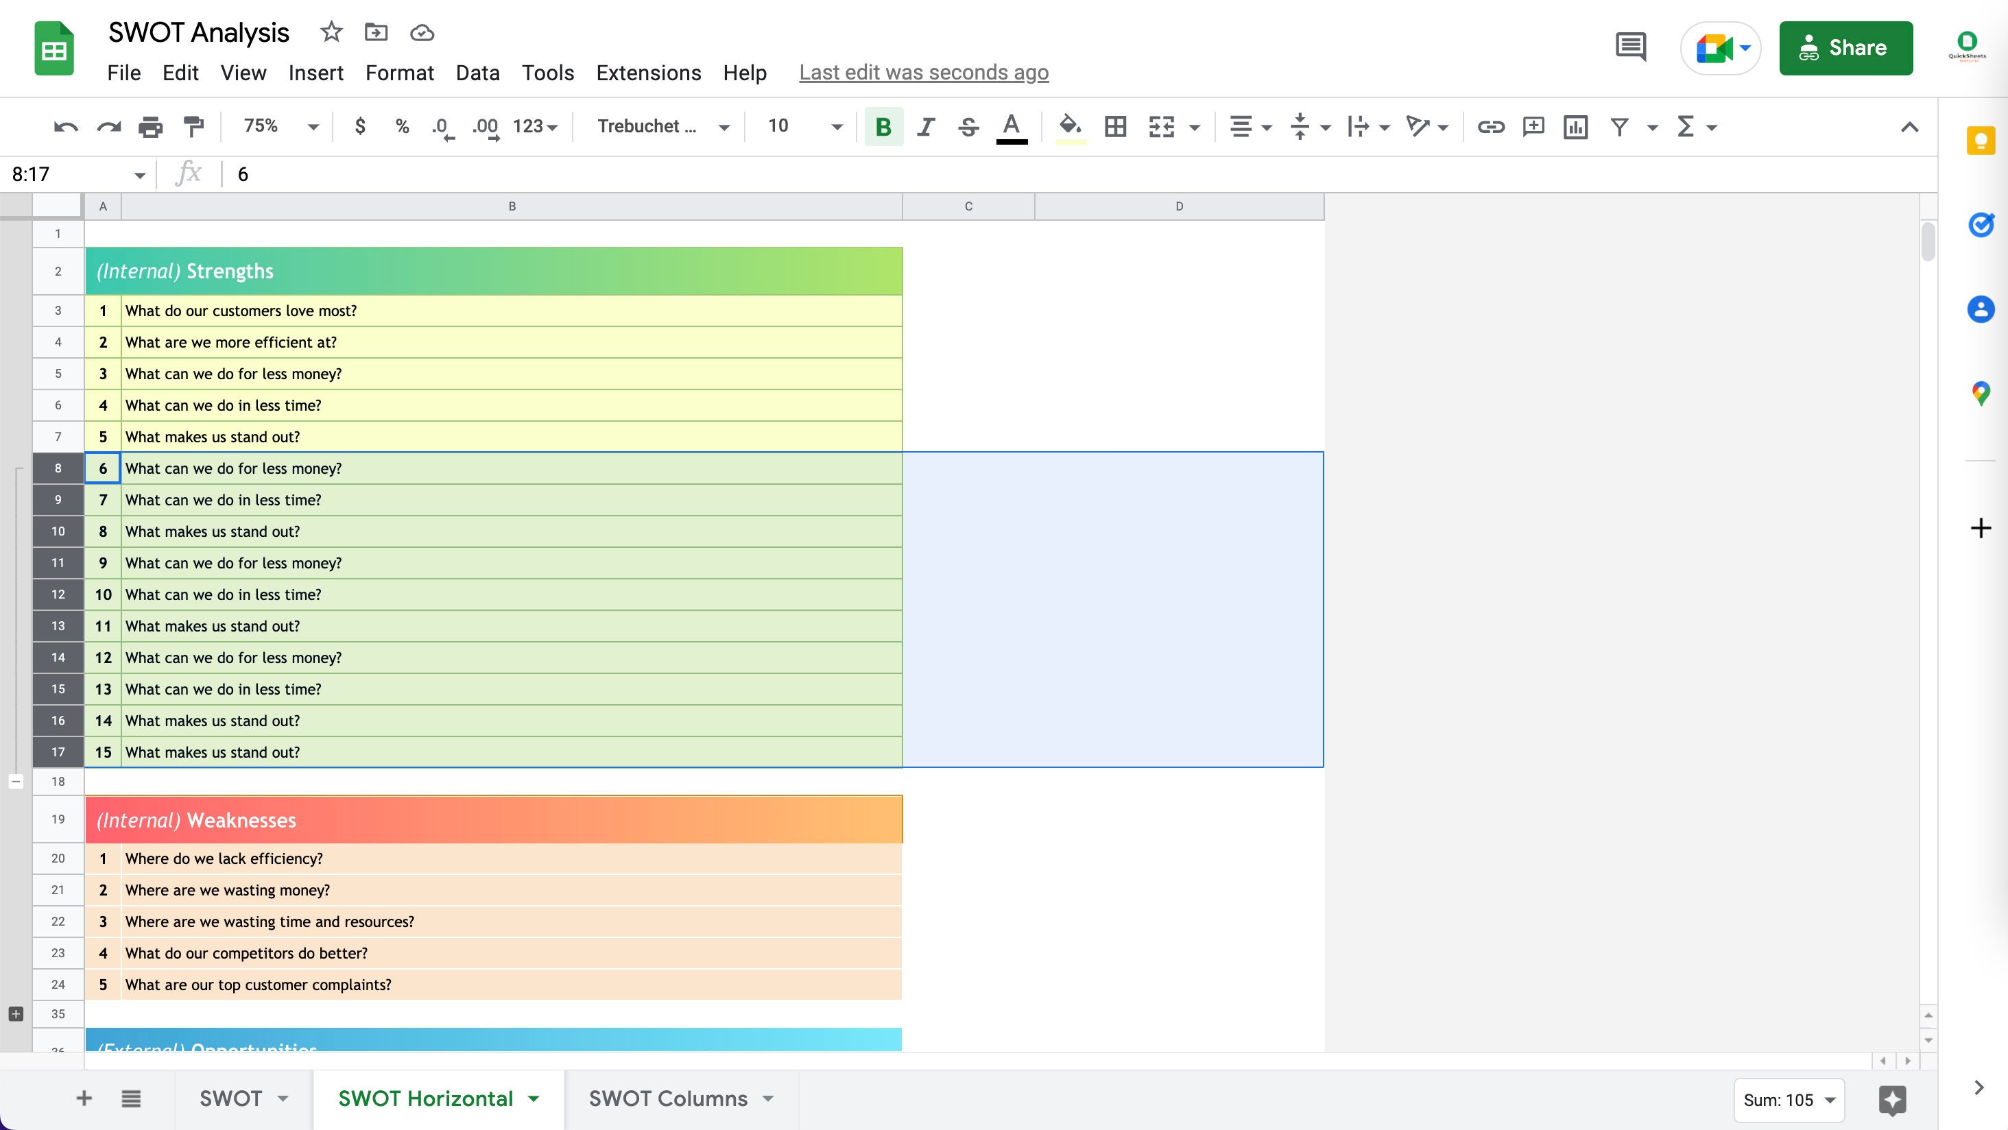Image resolution: width=2008 pixels, height=1130 pixels.
Task: Toggle italic formatting
Action: 925,126
